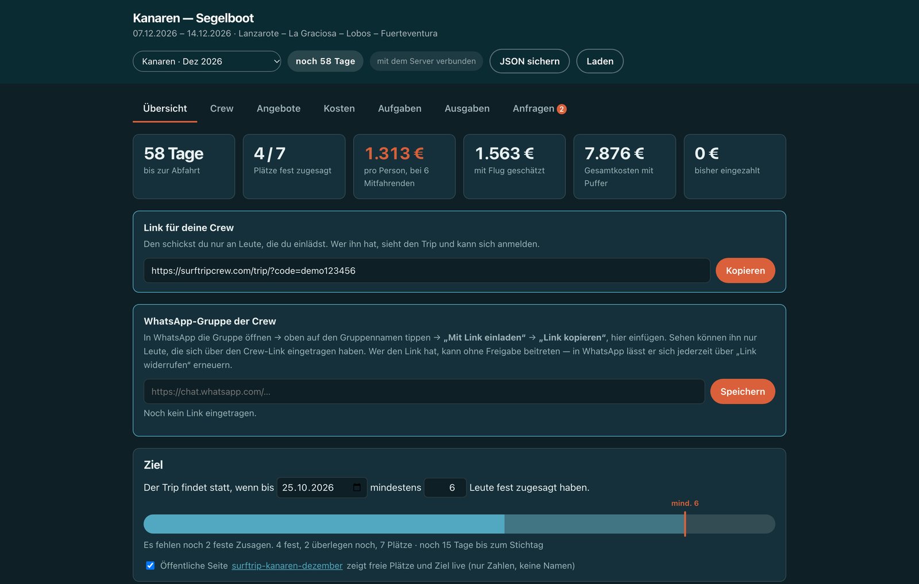Click the JSON sichern button
This screenshot has width=919, height=584.
pos(530,61)
